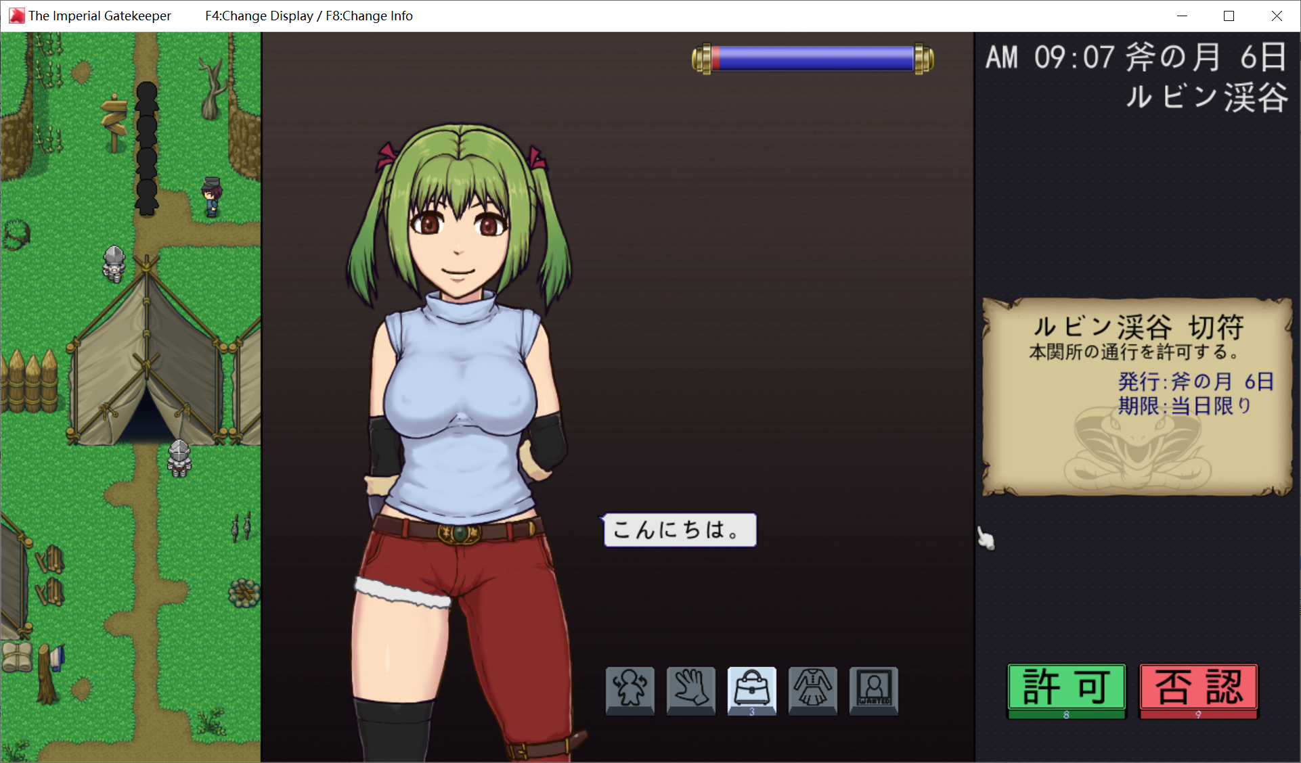The height and width of the screenshot is (763, 1301).
Task: Click the large canvas tent on map
Action: coord(146,352)
